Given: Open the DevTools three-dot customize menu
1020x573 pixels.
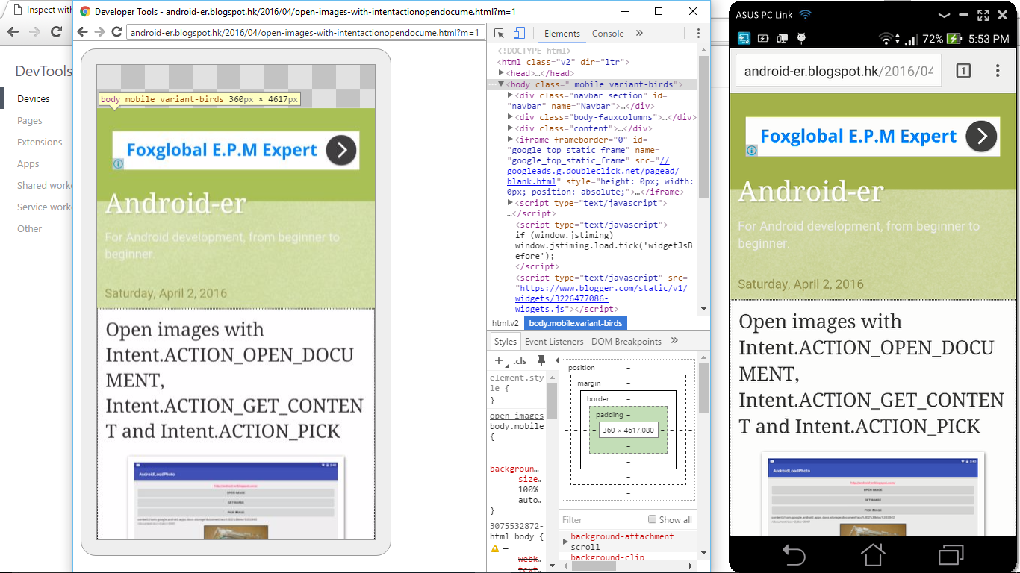Looking at the screenshot, I should click(698, 33).
